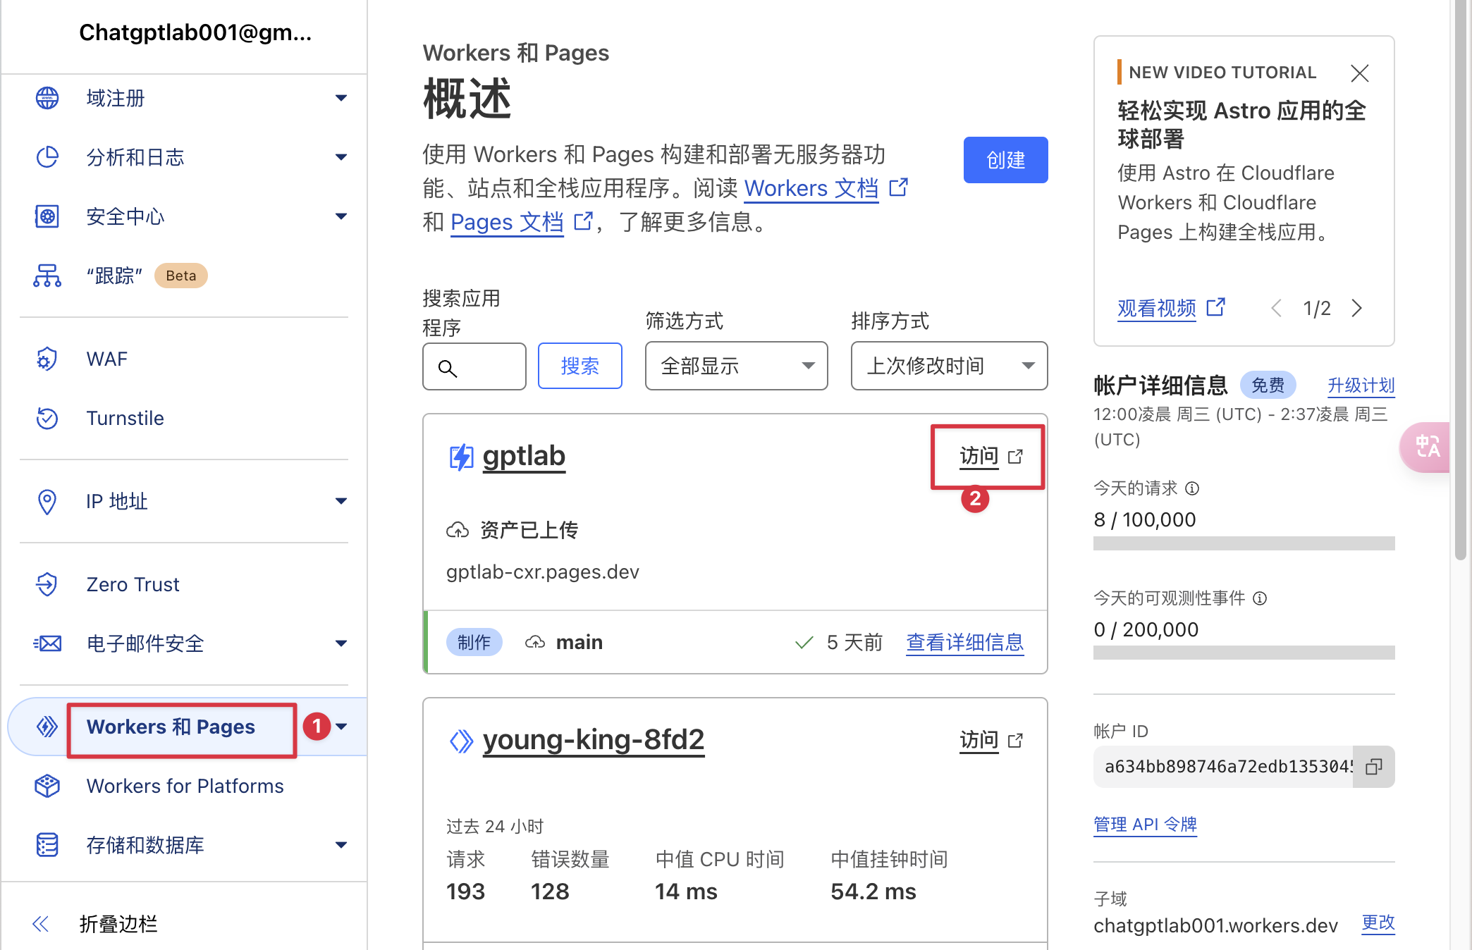Click the 今天的请求 usage progress bar

tap(1244, 543)
